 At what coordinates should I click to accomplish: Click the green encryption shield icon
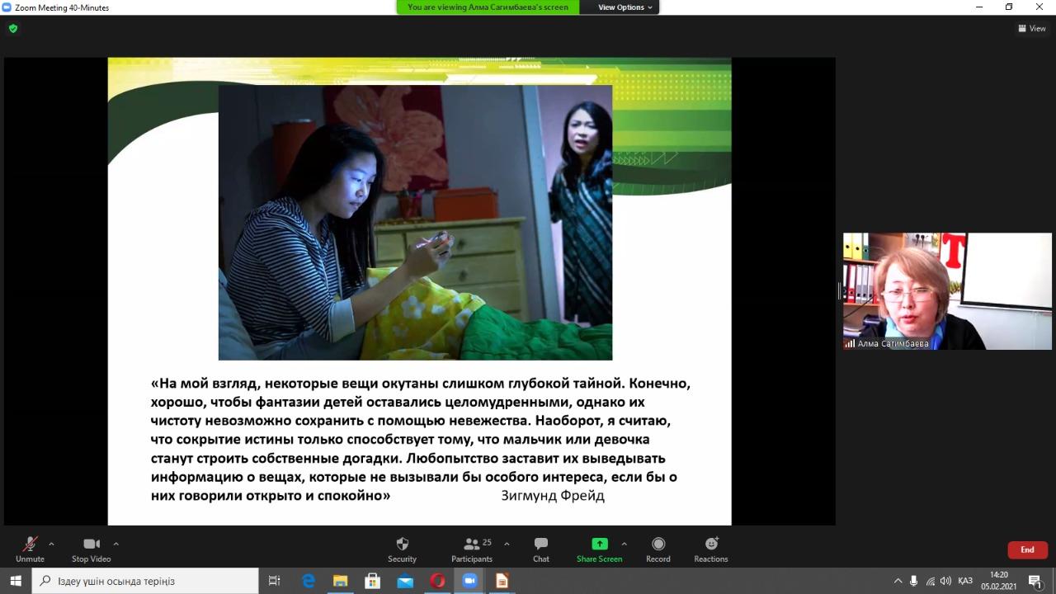click(12, 28)
